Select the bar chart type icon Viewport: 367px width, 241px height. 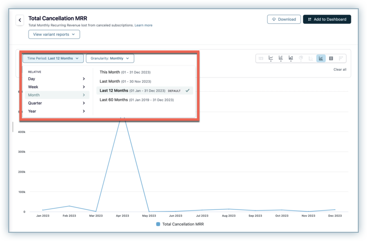281,58
